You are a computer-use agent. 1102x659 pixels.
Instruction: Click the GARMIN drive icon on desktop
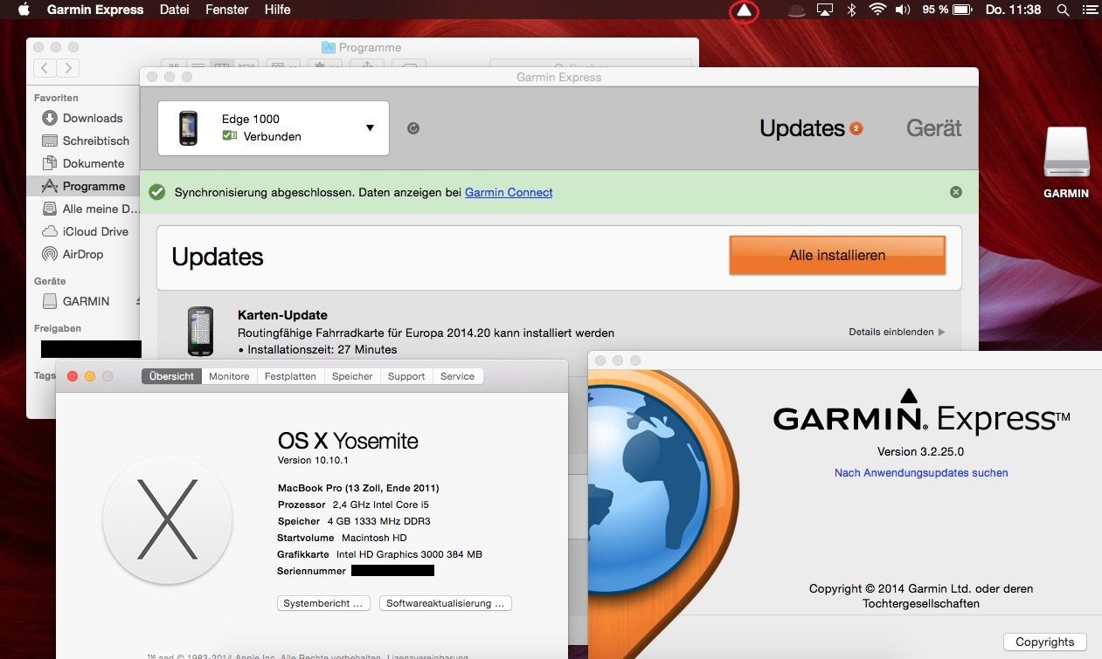point(1066,154)
